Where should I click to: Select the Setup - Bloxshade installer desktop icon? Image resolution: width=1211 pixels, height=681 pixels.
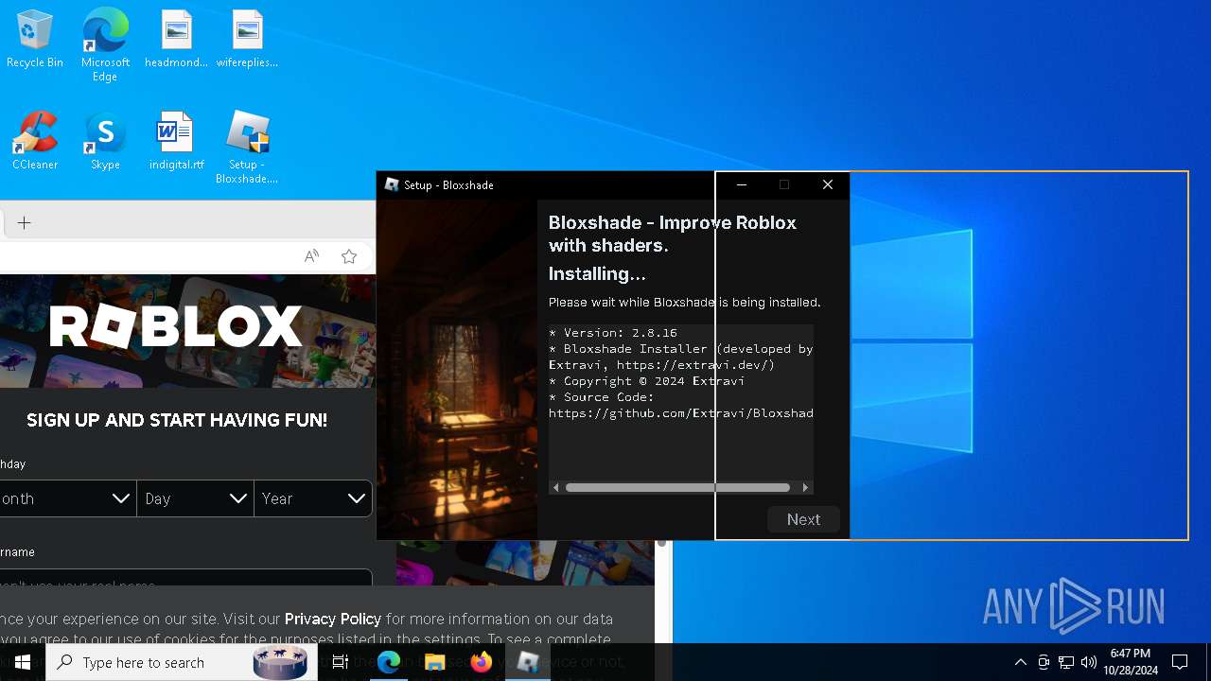247,148
